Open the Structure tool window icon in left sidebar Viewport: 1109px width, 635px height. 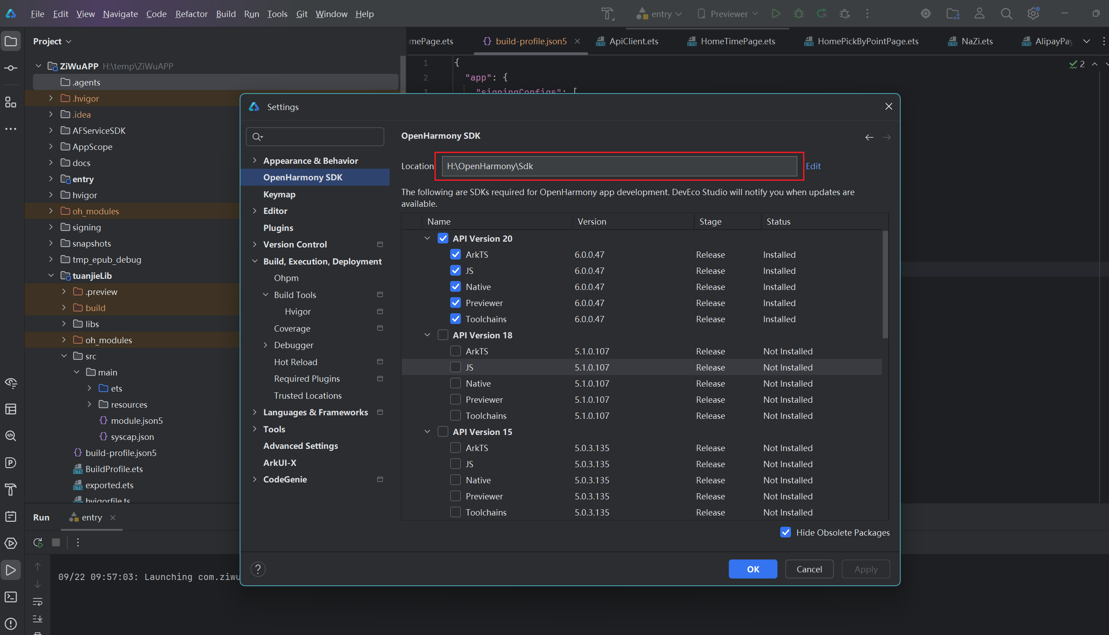click(11, 102)
